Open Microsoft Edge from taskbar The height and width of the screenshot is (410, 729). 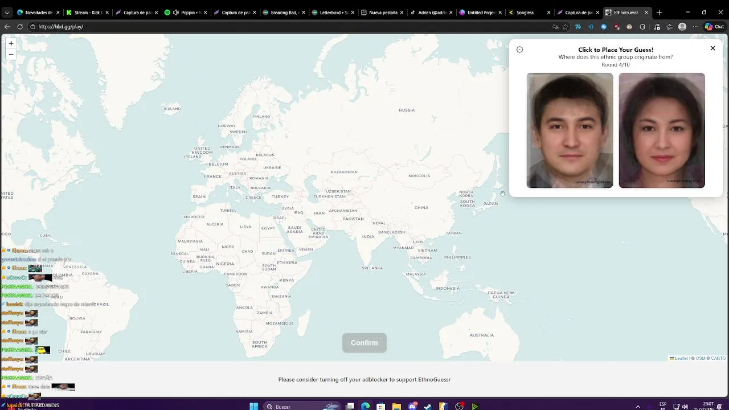click(x=366, y=407)
